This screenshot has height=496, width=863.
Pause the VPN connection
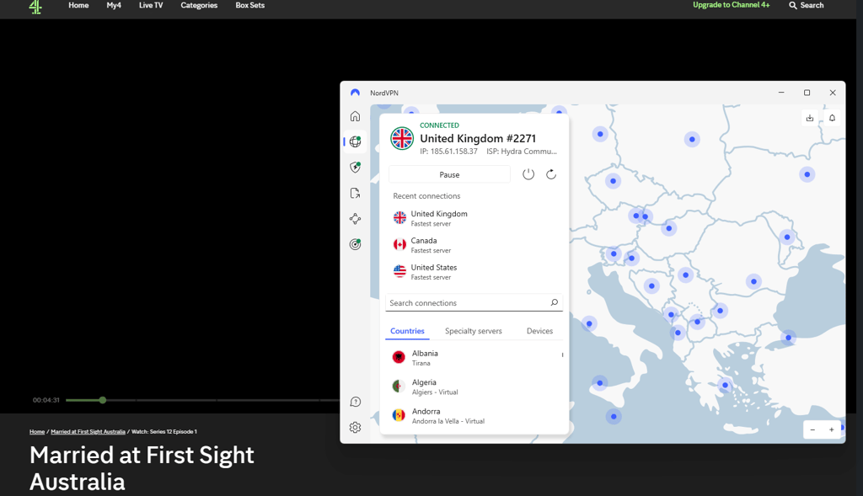[449, 175]
